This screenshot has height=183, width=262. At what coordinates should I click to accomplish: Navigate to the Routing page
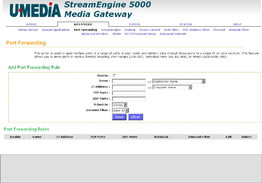click(130, 30)
